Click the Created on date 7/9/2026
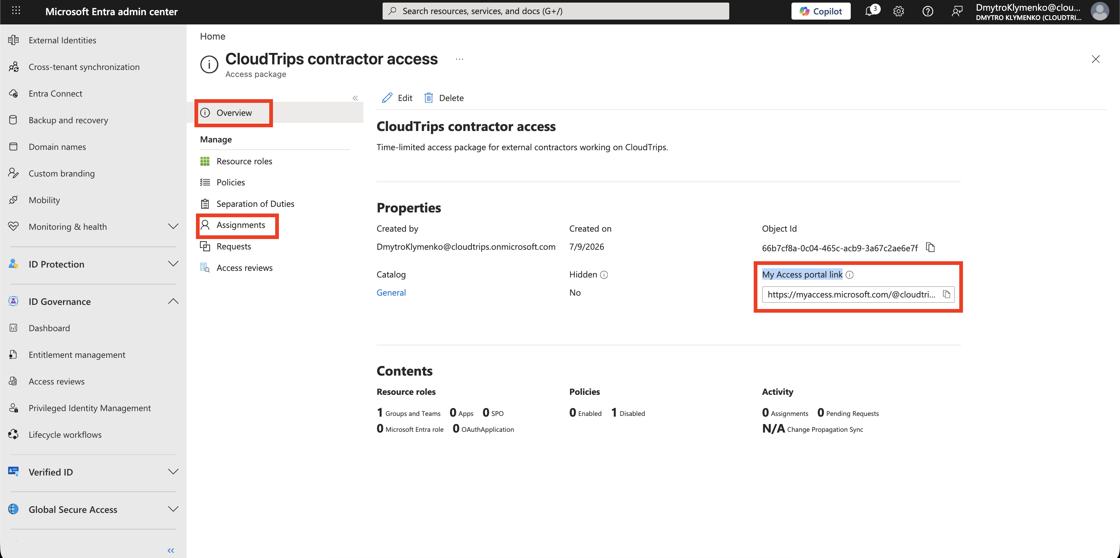 pos(587,247)
